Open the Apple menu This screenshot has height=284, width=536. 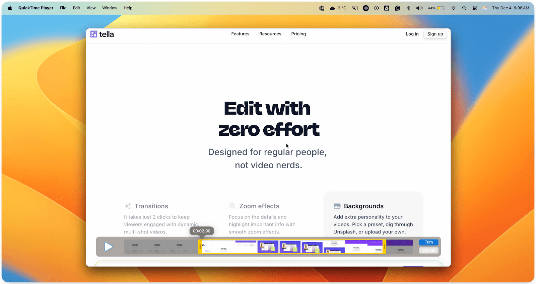pos(10,8)
